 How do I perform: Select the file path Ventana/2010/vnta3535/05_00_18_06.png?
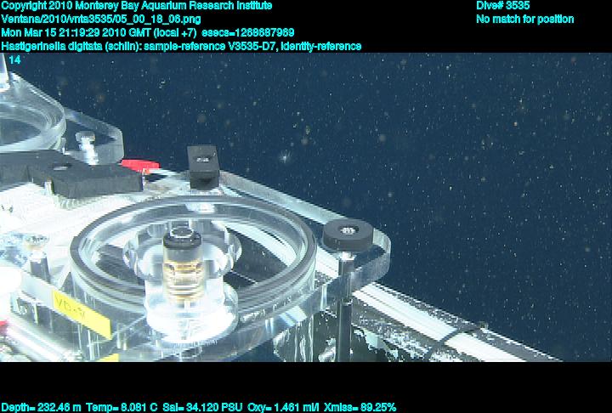pyautogui.click(x=101, y=20)
